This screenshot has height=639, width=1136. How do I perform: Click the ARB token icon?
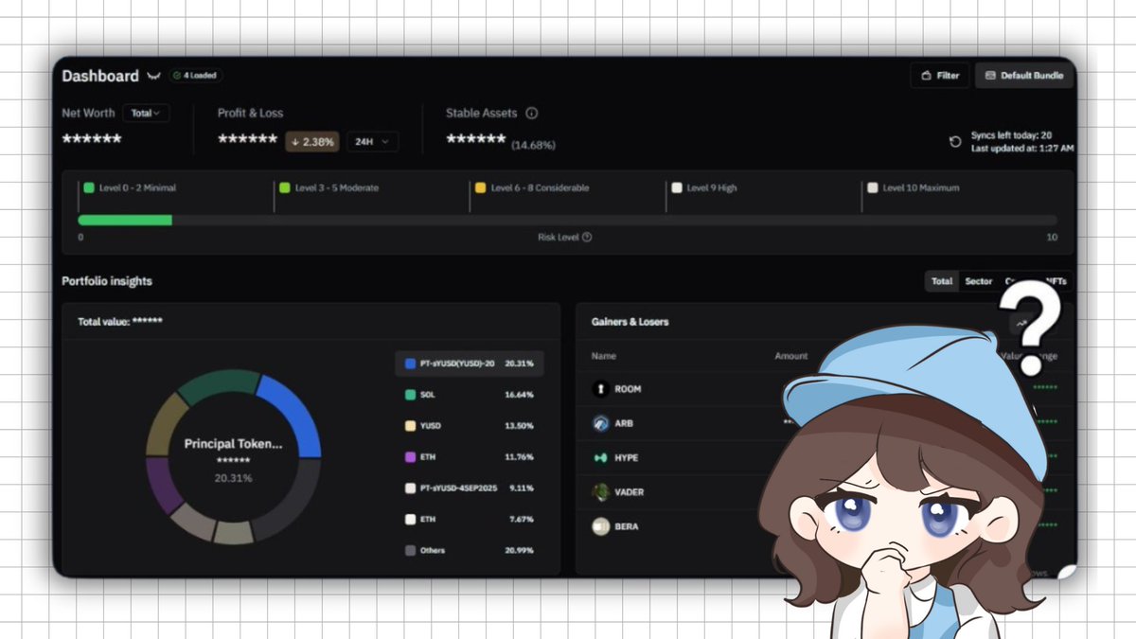[600, 423]
